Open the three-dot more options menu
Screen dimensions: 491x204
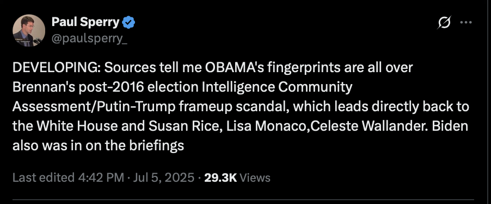pyautogui.click(x=466, y=22)
